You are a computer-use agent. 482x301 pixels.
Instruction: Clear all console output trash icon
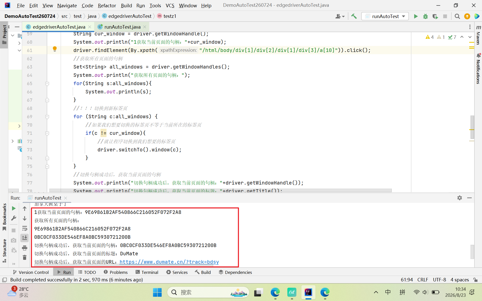pyautogui.click(x=25, y=258)
